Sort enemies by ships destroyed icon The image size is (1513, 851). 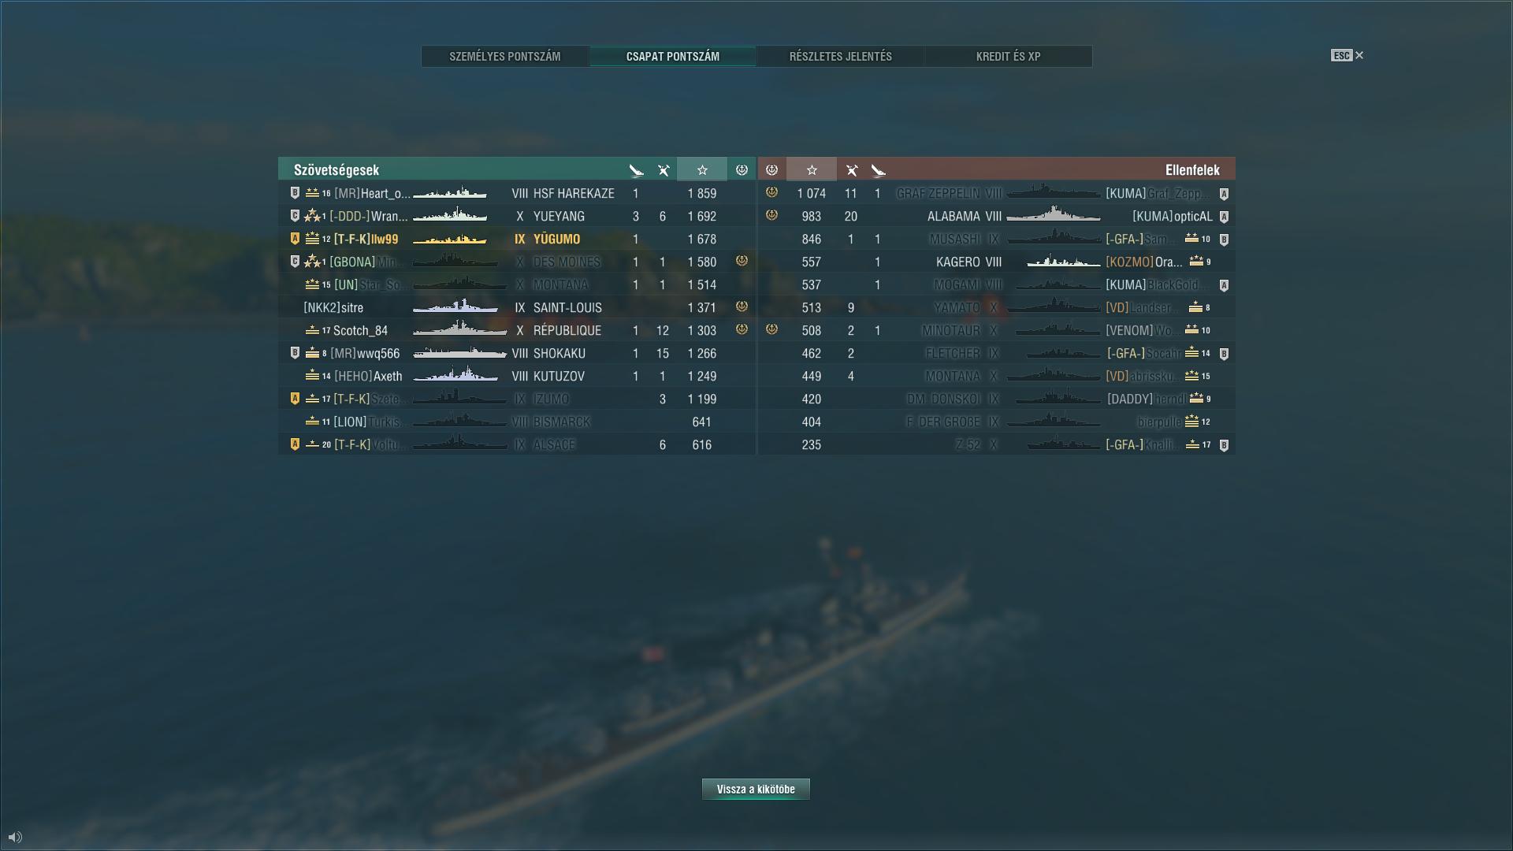coord(879,169)
